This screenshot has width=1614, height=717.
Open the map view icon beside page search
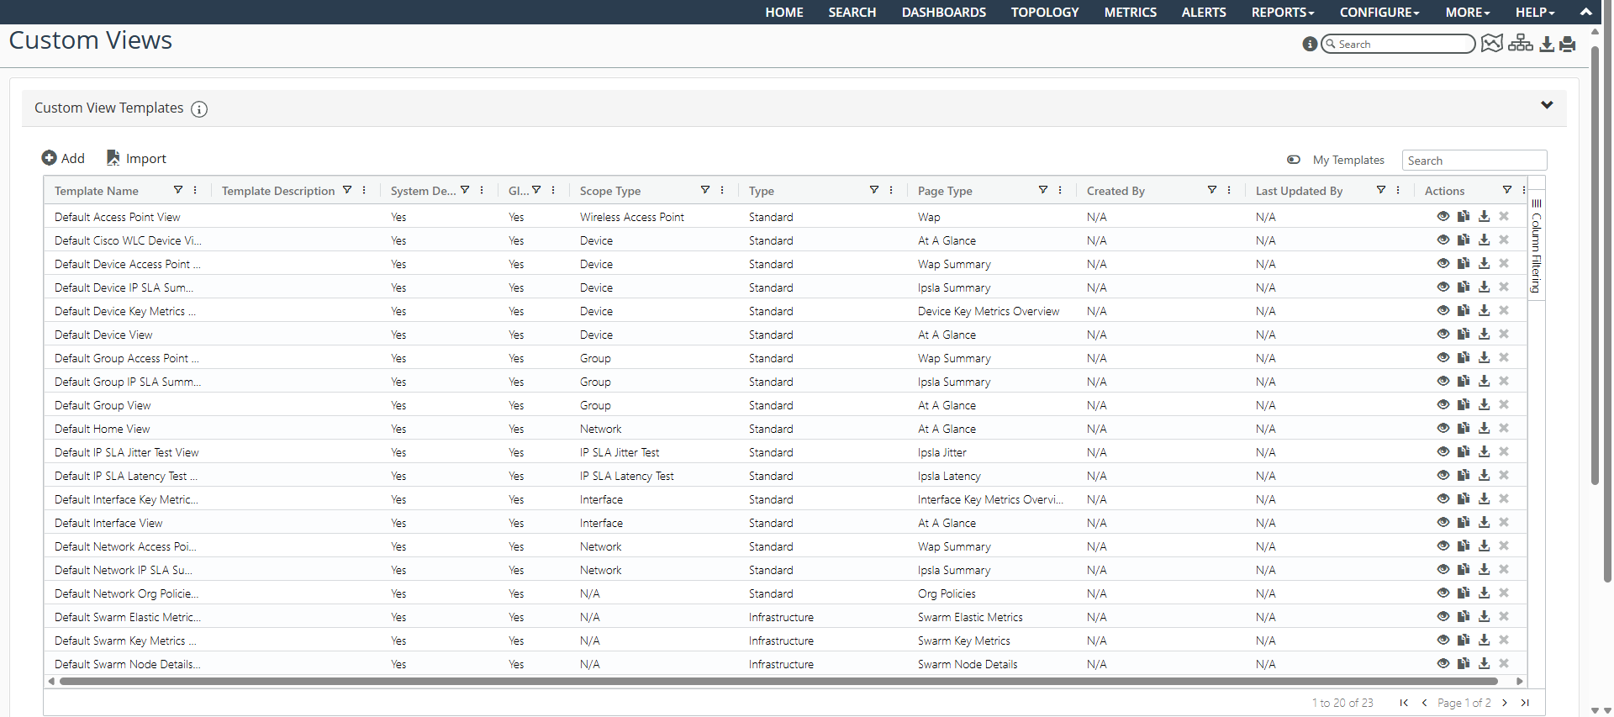(1491, 44)
